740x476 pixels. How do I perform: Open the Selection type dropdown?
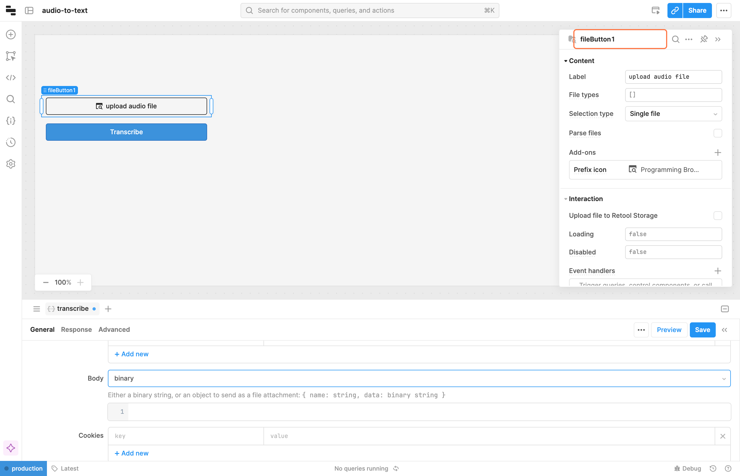[x=673, y=114]
